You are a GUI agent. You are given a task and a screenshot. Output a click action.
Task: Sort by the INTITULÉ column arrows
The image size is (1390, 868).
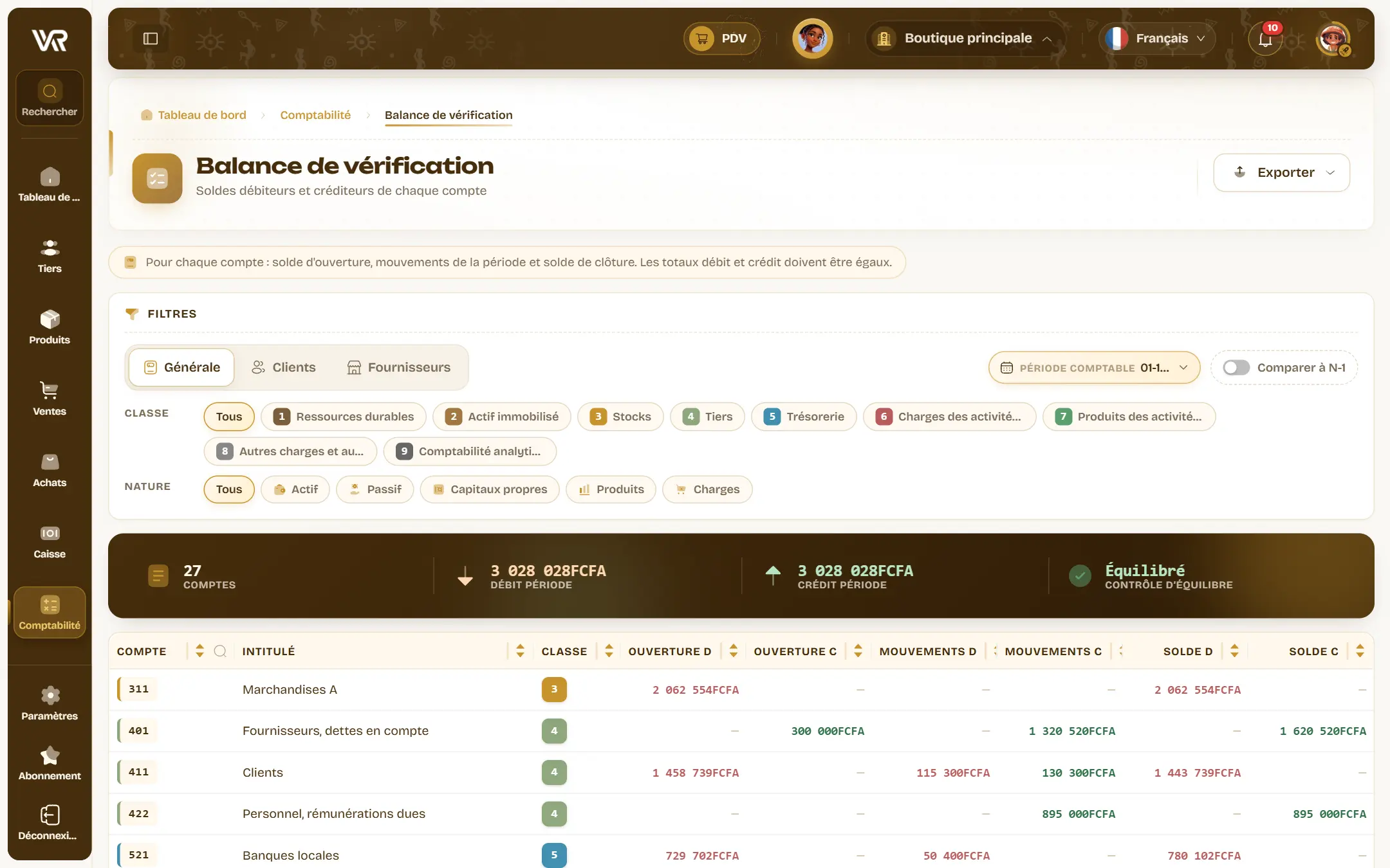[520, 651]
